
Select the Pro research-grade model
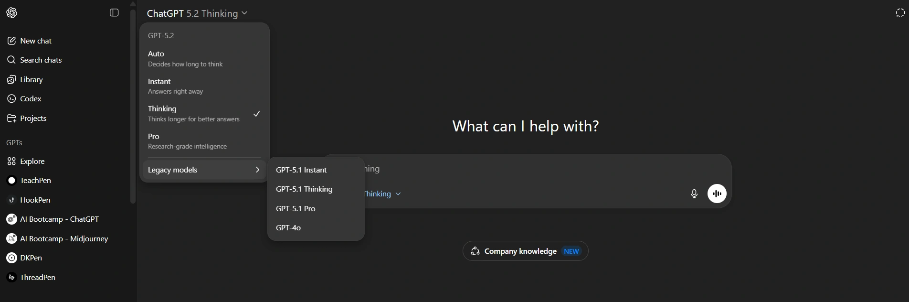pyautogui.click(x=204, y=141)
